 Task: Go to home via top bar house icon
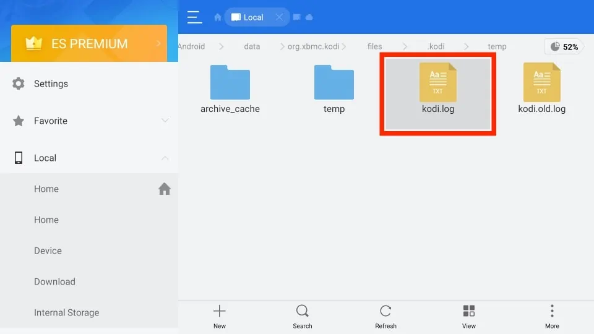point(217,17)
